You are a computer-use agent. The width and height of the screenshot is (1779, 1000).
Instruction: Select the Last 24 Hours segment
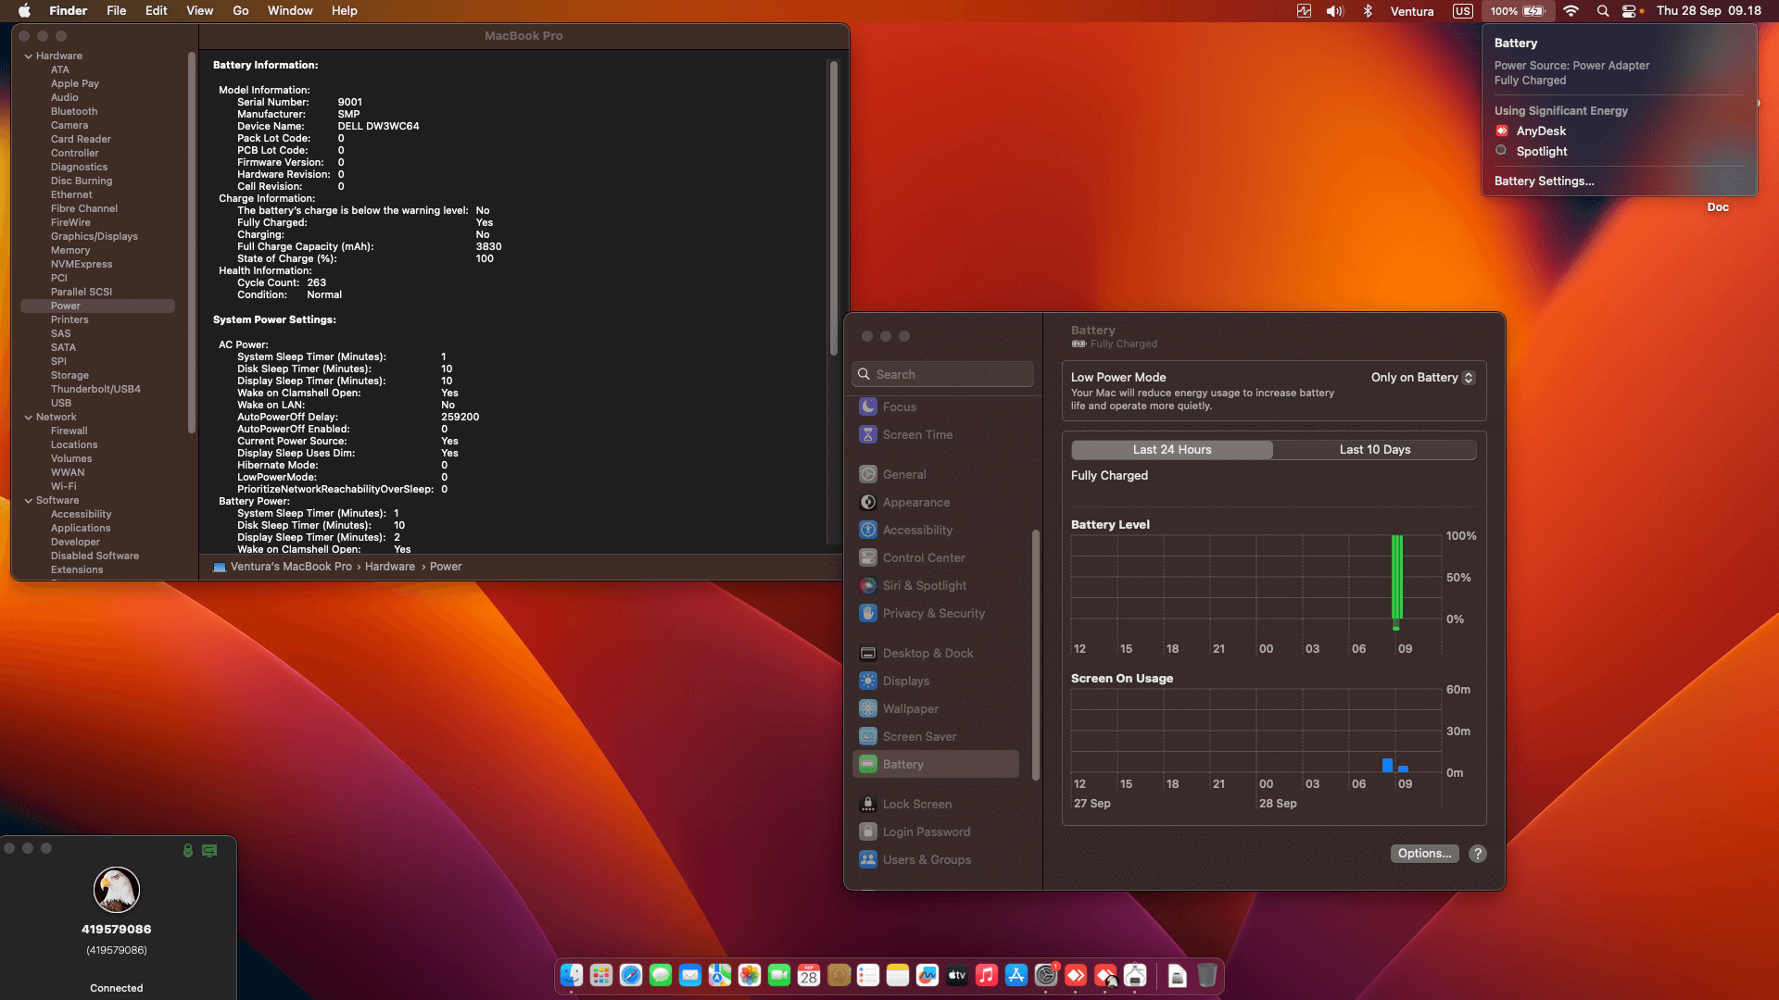[x=1171, y=449]
